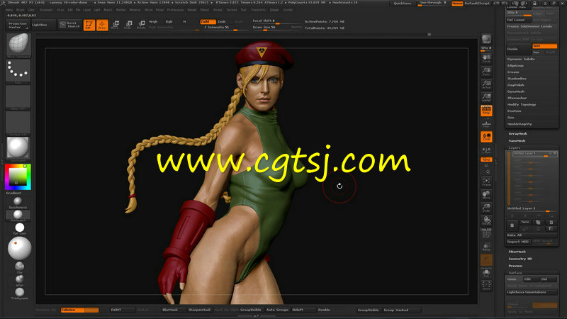Click the Del Lower button
567x319 pixels.
(x=519, y=20)
